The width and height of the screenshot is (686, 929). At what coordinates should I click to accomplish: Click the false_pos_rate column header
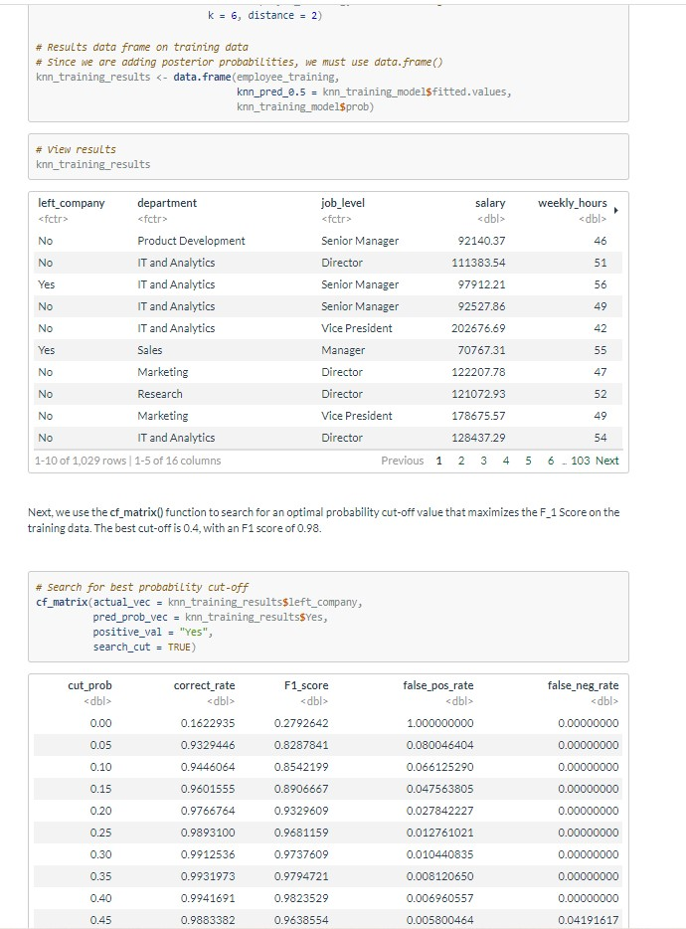437,685
